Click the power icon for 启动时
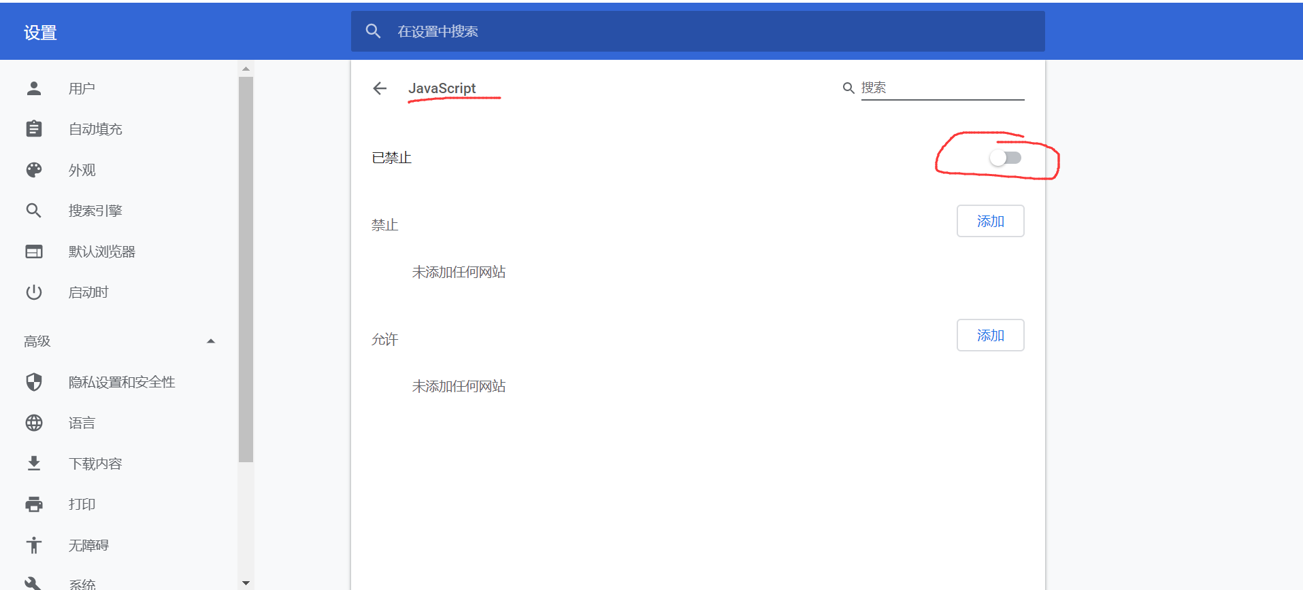The image size is (1303, 590). 34,292
